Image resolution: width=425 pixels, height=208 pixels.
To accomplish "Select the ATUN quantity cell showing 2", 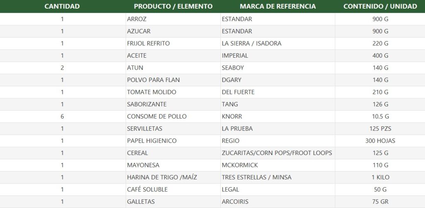I will [x=62, y=68].
